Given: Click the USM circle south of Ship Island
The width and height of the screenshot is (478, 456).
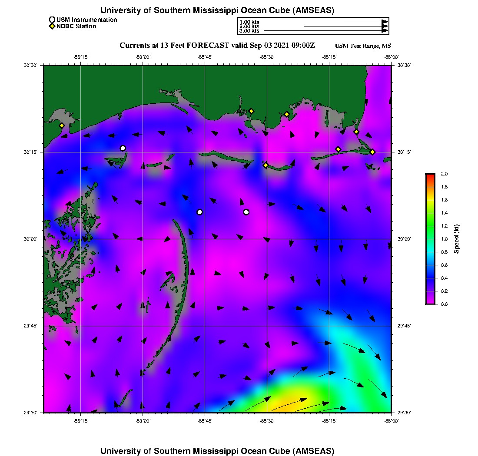Looking at the screenshot, I should [199, 212].
